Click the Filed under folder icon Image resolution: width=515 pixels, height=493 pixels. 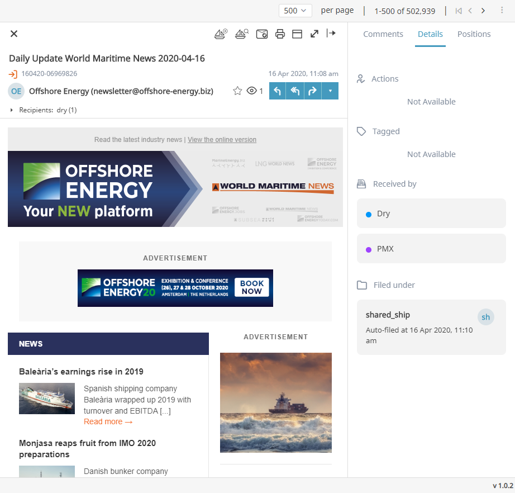coord(362,285)
